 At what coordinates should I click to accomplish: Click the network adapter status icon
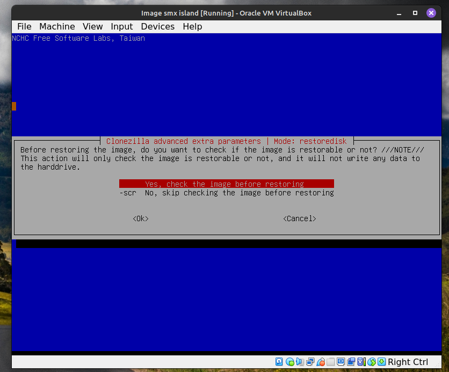310,362
